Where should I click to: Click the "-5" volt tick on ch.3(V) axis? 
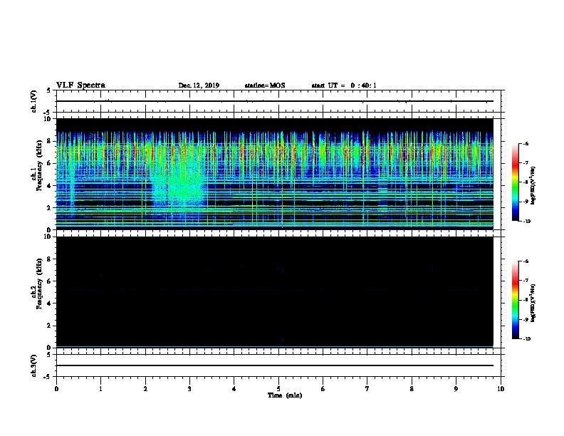pos(48,377)
